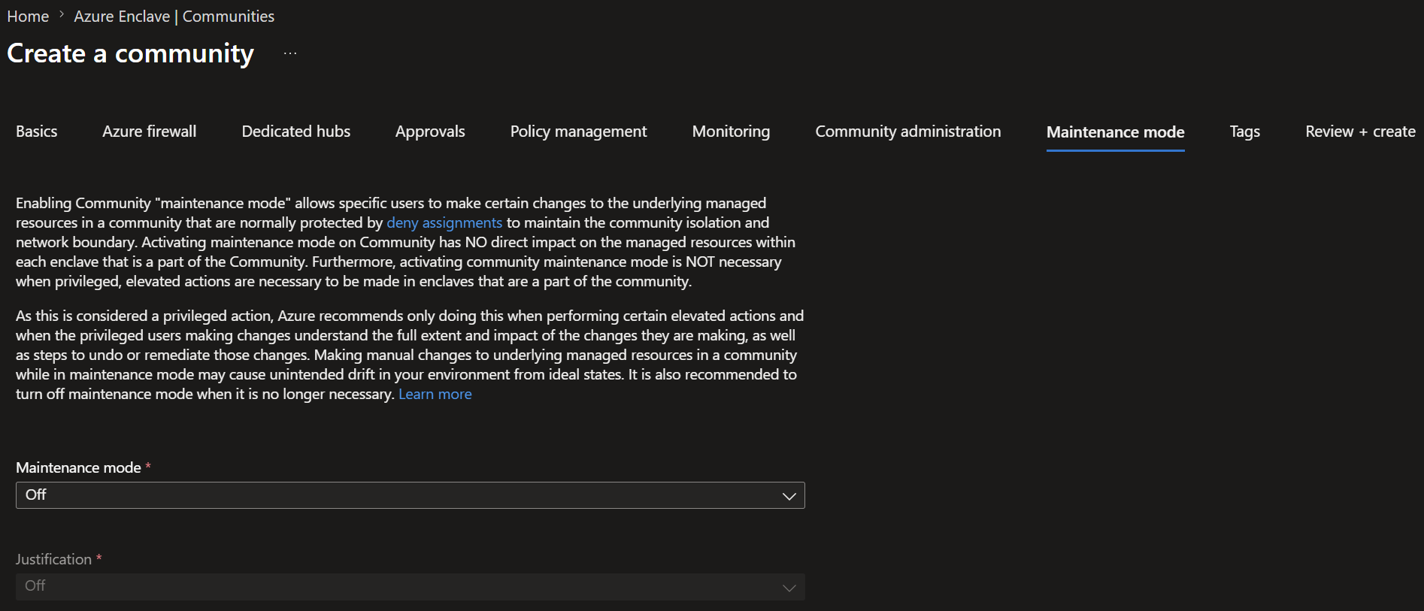
Task: Click the Justification dropdown chevron
Action: pos(789,588)
